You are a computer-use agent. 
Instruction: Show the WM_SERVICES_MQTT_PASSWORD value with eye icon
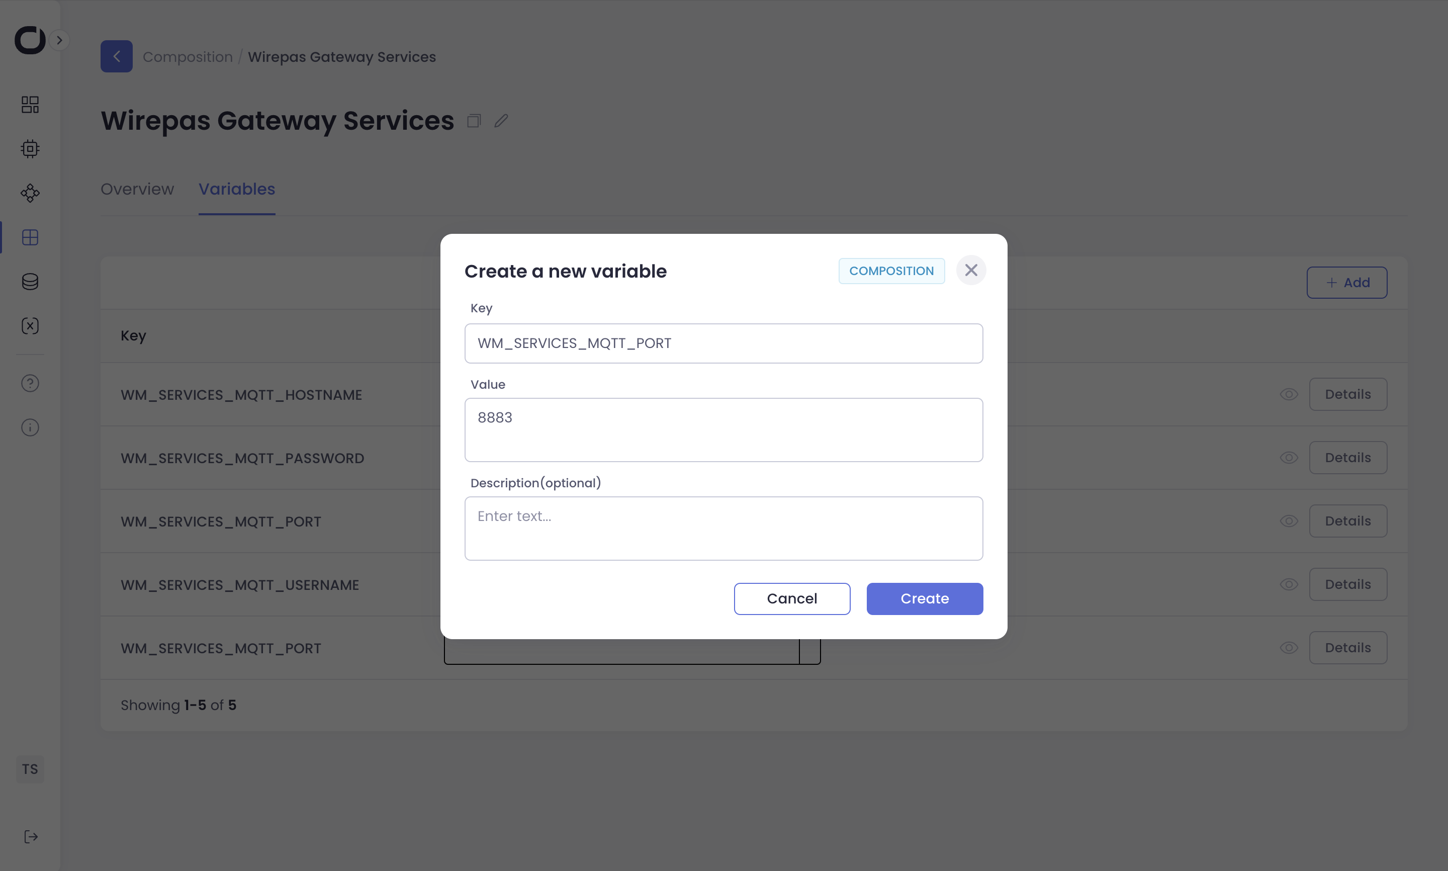(x=1289, y=458)
